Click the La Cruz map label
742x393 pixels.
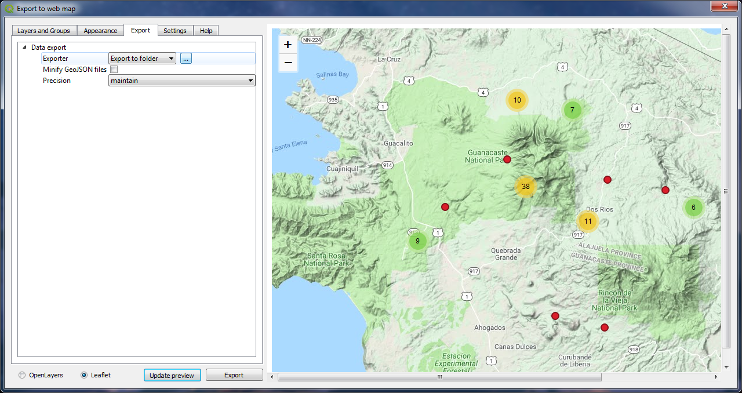pos(389,59)
